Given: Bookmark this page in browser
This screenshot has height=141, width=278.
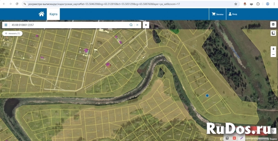Looking at the screenshot, I should pos(236,4).
